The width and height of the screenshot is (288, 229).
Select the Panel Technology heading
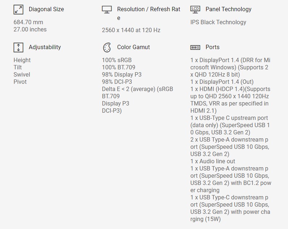pyautogui.click(x=228, y=9)
